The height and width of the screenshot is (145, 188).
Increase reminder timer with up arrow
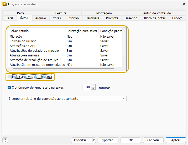pyautogui.click(x=93, y=86)
